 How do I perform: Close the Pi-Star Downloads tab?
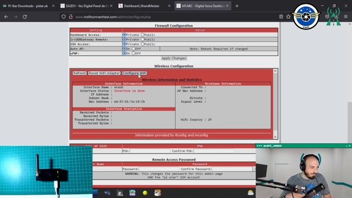click(53, 6)
